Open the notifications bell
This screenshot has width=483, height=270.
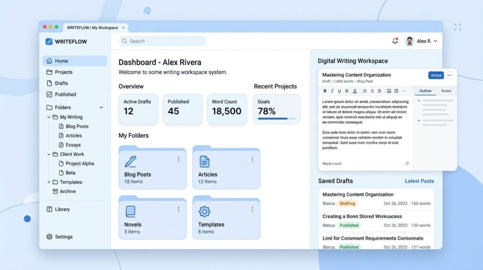[395, 41]
